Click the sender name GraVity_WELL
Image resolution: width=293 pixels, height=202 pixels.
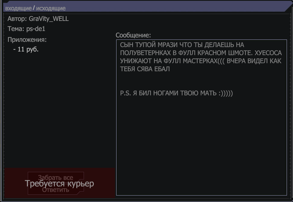[49, 19]
